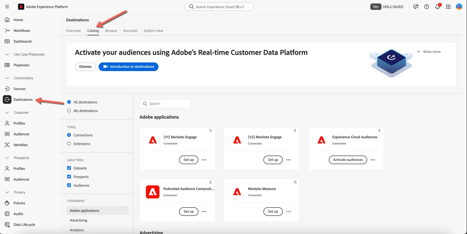The image size is (467, 234).
Task: Select Extensions type radio button
Action: point(69,144)
